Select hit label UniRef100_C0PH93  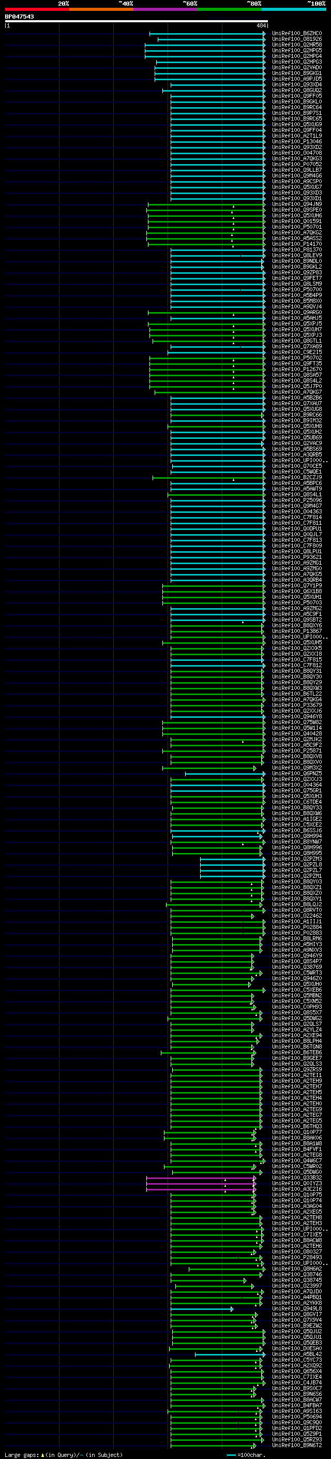pyautogui.click(x=297, y=1007)
